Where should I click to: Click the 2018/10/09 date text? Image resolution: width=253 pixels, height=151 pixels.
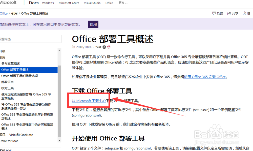tap(84, 47)
